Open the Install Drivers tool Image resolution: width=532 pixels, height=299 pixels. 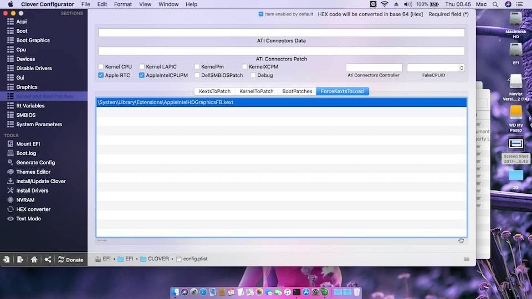32,190
